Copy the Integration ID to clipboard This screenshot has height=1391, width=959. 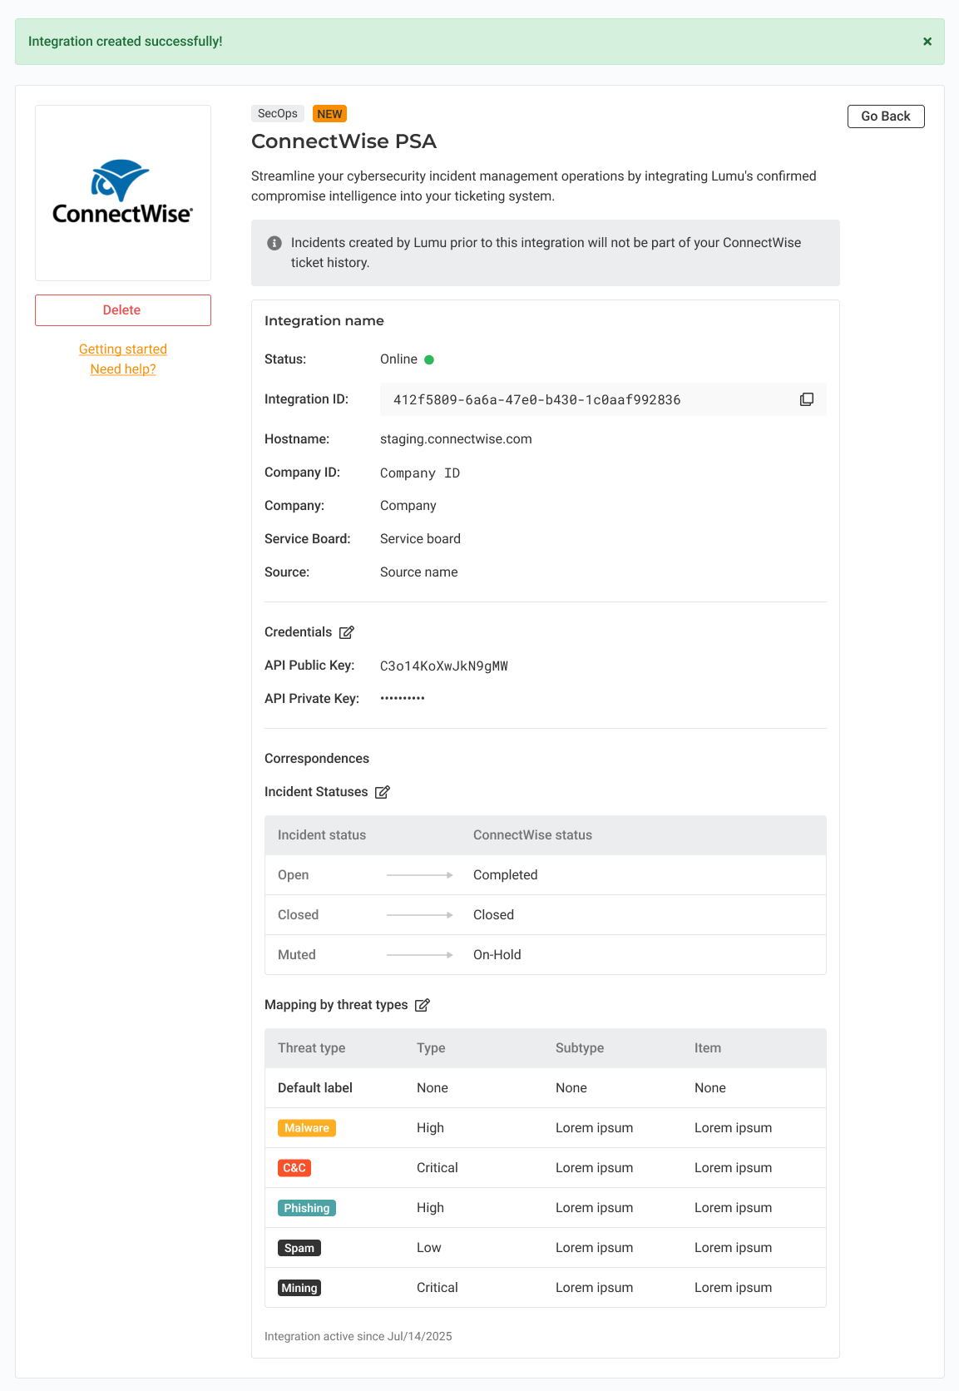tap(806, 399)
